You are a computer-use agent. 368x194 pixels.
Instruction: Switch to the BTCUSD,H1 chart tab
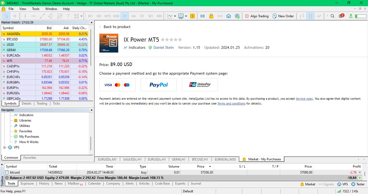[x=200, y=159]
